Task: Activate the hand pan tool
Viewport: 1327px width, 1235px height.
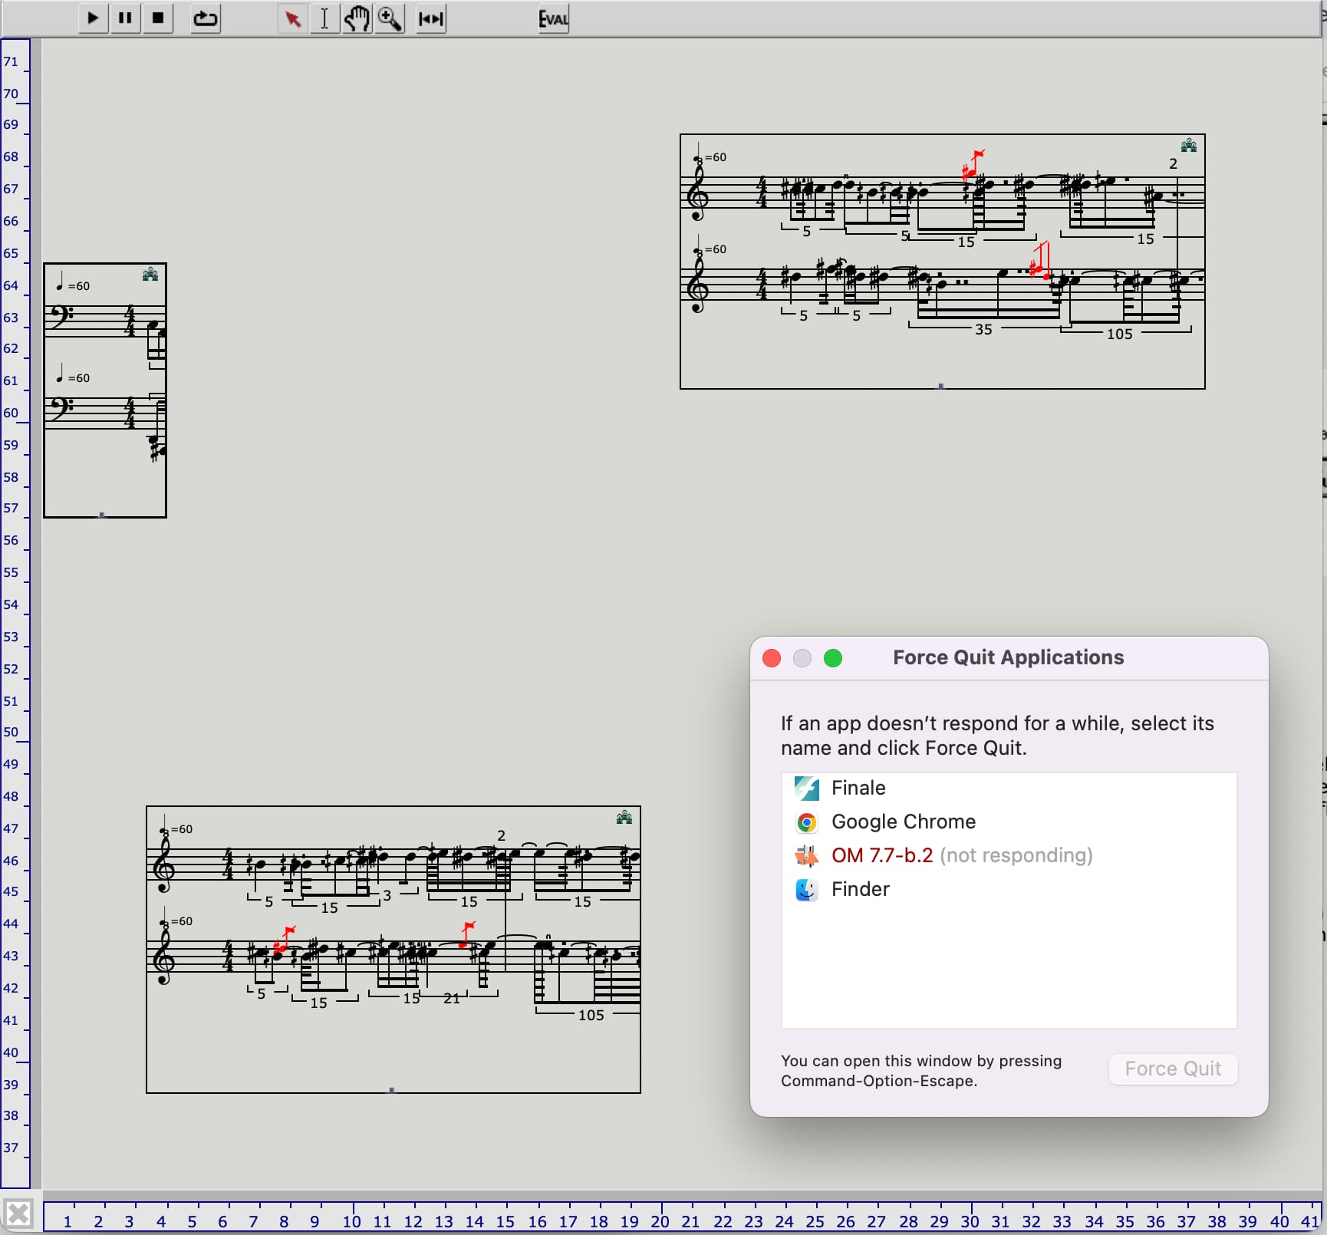Action: click(x=357, y=18)
